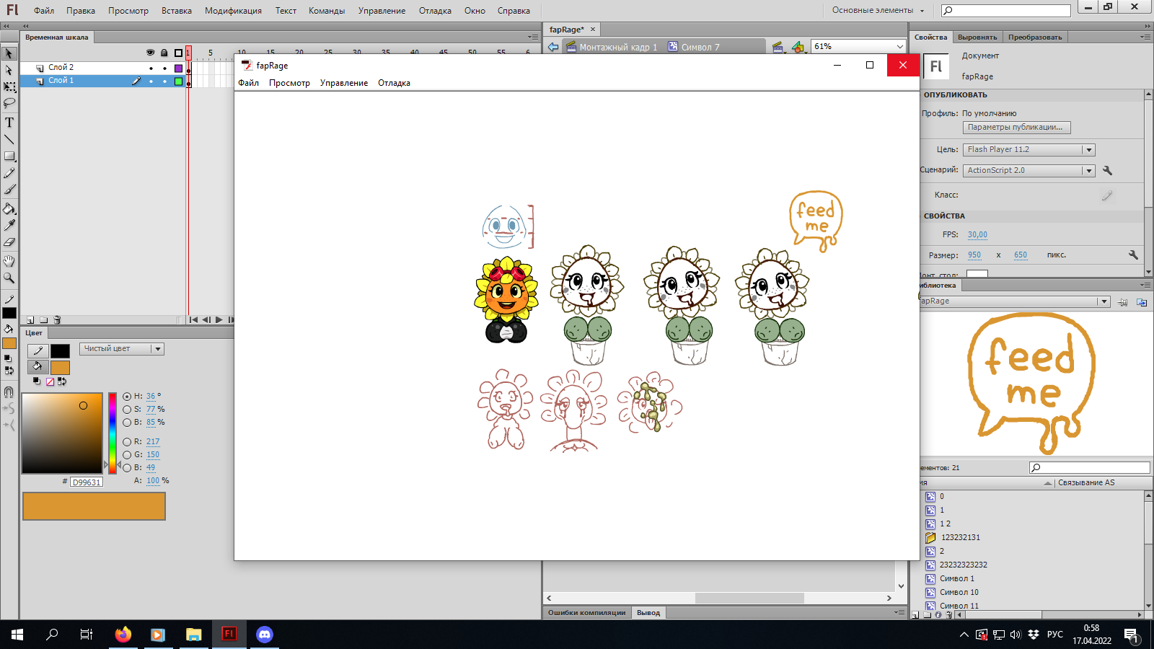This screenshot has height=649, width=1154.
Task: Open the Команды menu
Action: click(x=327, y=11)
